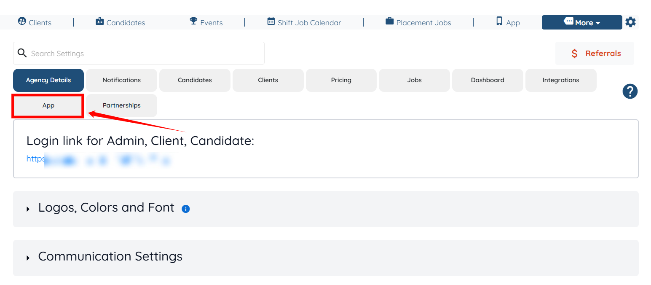Open the More dropdown menu

click(x=581, y=23)
